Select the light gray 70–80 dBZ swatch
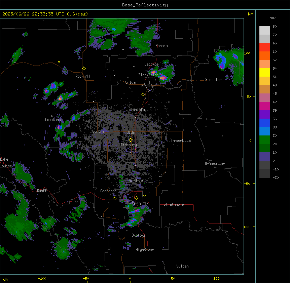The width and height of the screenshot is (290, 283). pyautogui.click(x=264, y=31)
